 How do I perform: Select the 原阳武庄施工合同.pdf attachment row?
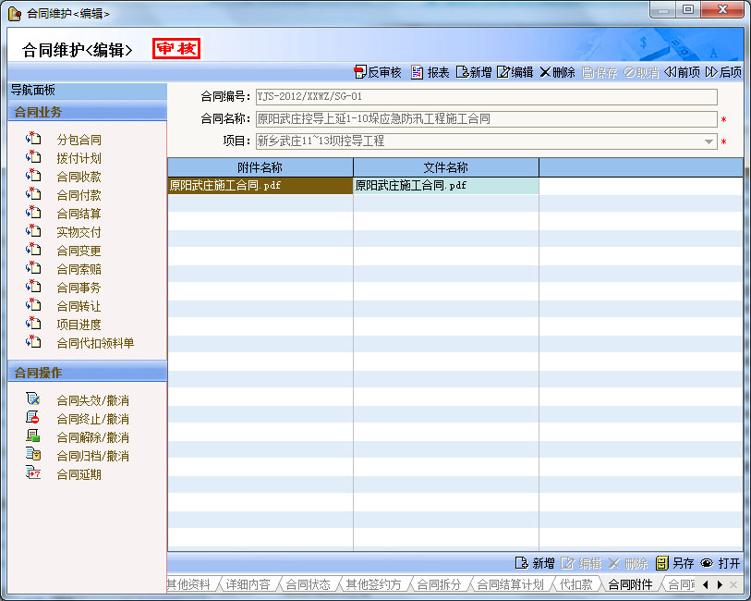[x=260, y=186]
